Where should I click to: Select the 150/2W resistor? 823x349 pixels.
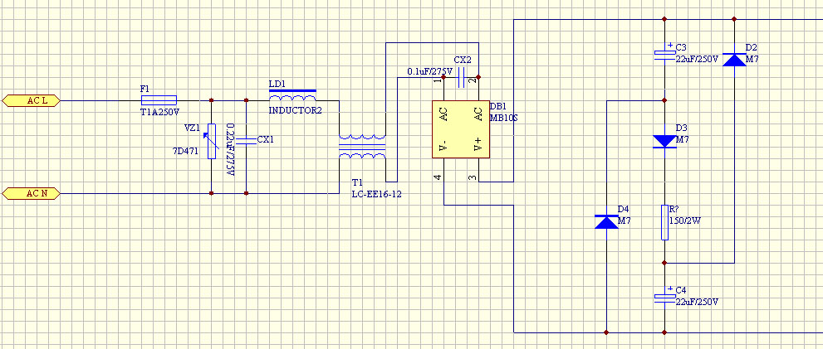click(x=664, y=222)
